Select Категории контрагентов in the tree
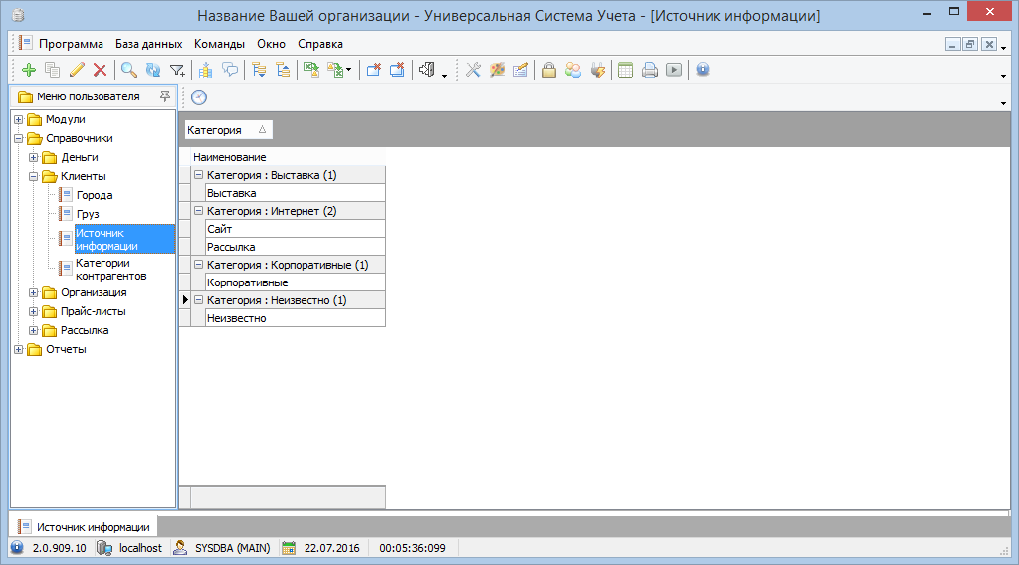 click(110, 270)
